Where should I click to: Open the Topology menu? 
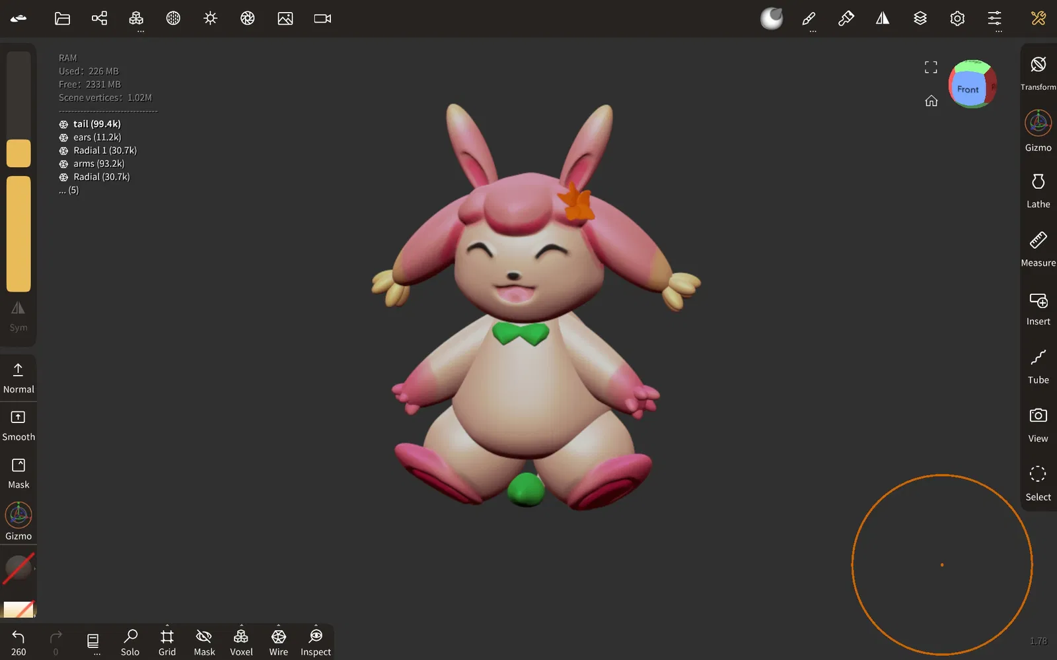136,18
